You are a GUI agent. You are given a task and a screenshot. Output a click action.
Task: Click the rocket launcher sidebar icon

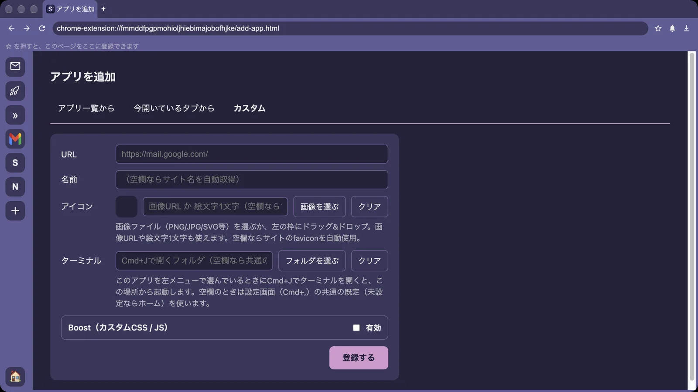coord(15,91)
